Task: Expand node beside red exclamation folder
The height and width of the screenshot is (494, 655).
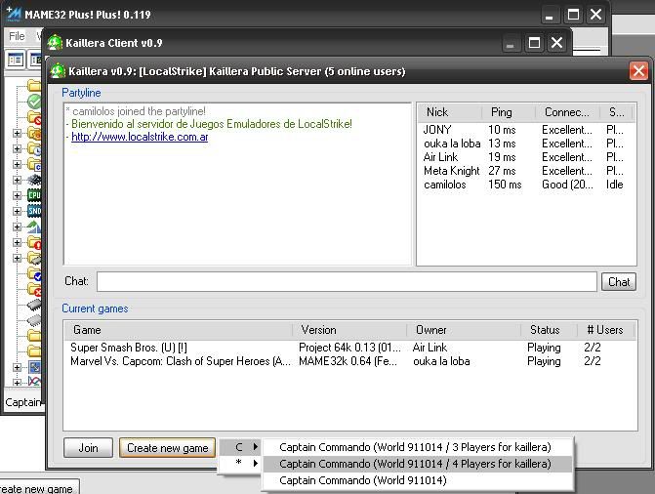Action: pyautogui.click(x=17, y=242)
